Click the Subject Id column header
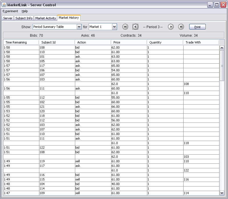The height and width of the screenshot is (199, 228). 57,42
